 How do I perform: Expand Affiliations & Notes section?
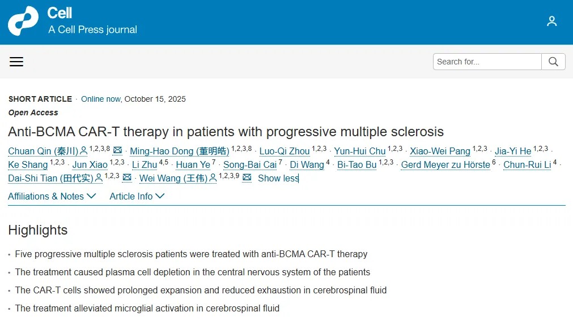point(52,196)
